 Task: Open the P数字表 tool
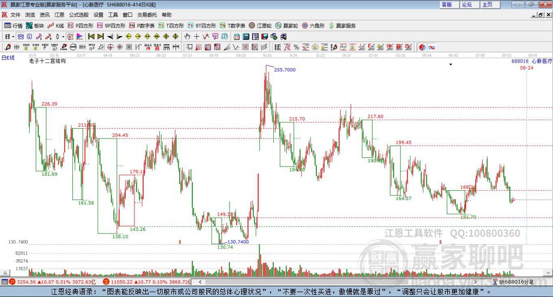click(x=142, y=26)
